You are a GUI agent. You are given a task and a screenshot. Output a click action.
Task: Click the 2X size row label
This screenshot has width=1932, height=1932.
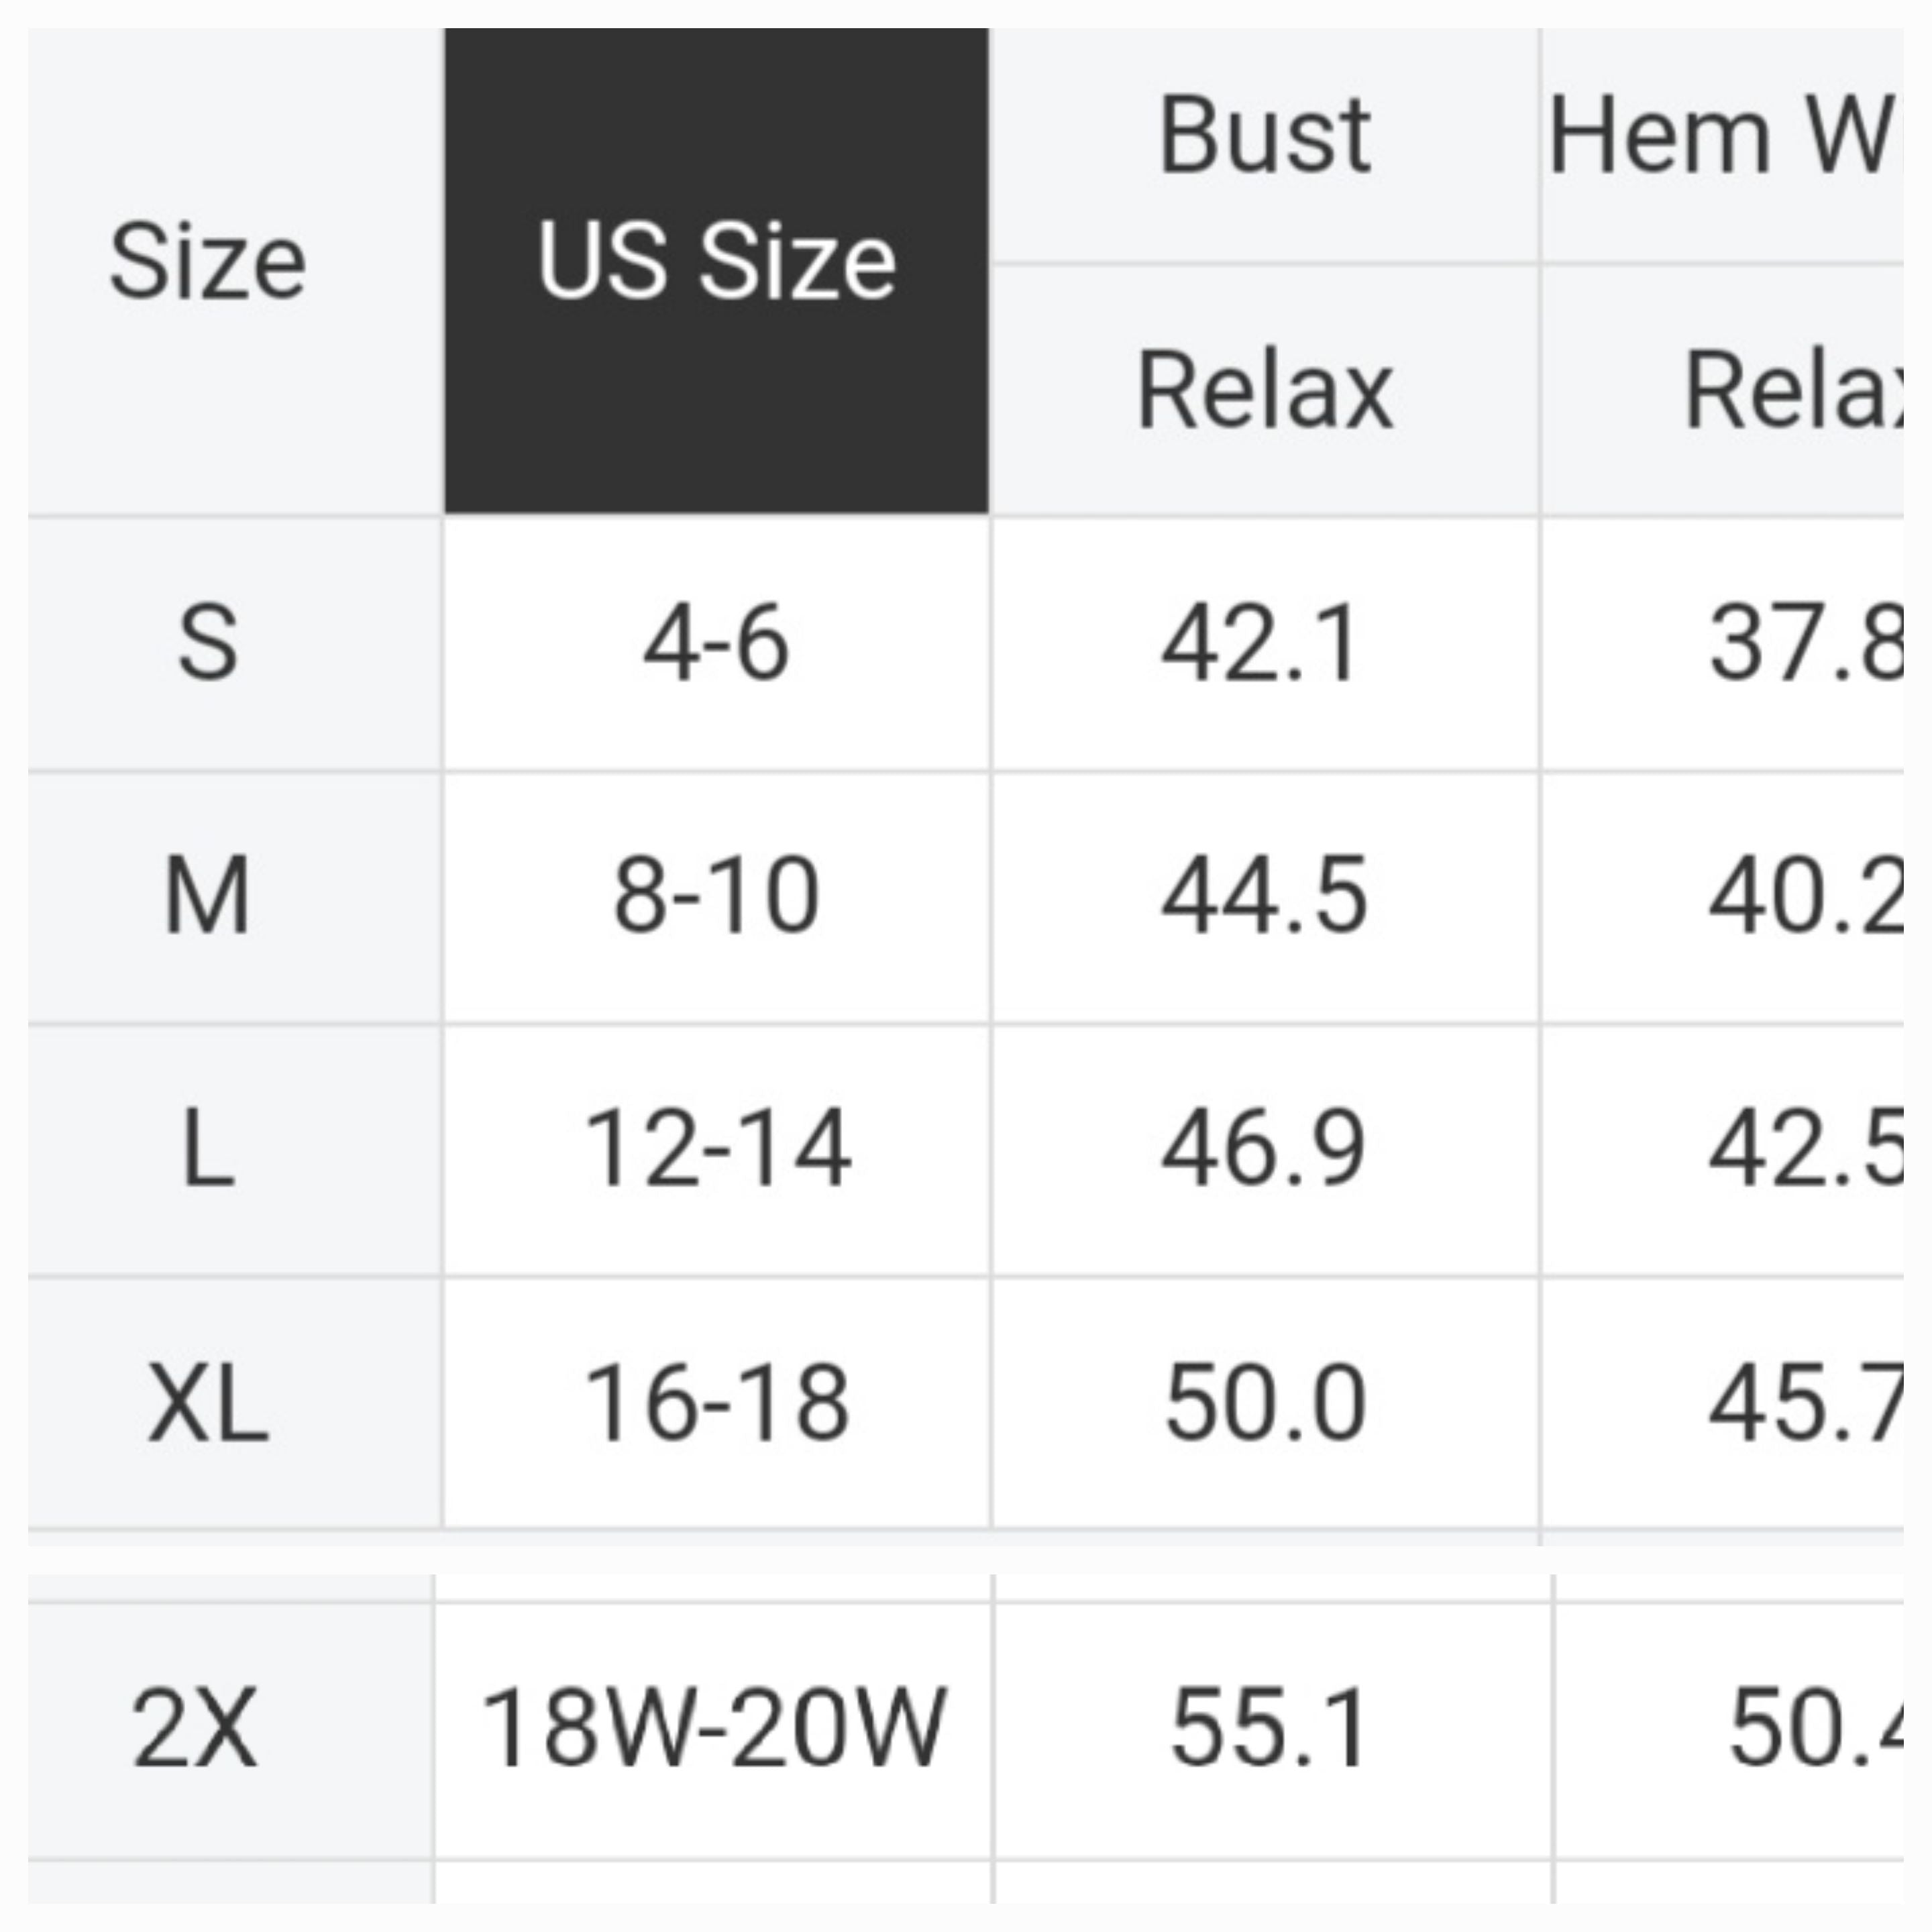point(195,1727)
